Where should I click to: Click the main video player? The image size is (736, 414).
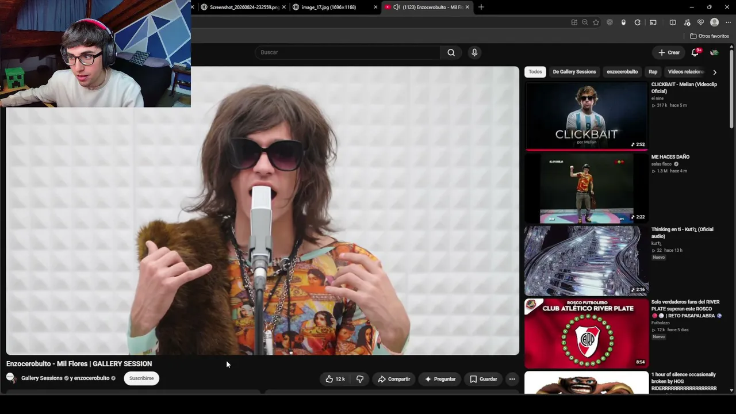pos(263,210)
